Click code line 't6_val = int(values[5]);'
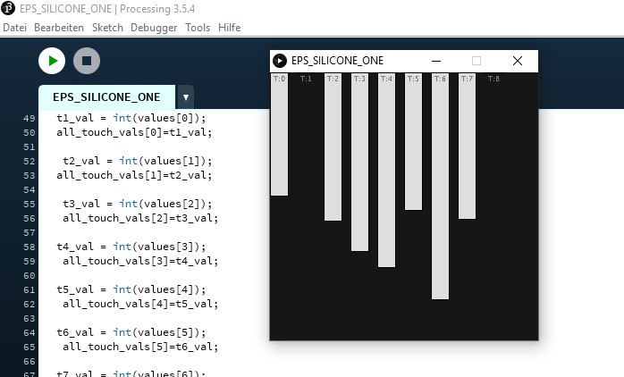624x377 pixels. click(x=131, y=333)
